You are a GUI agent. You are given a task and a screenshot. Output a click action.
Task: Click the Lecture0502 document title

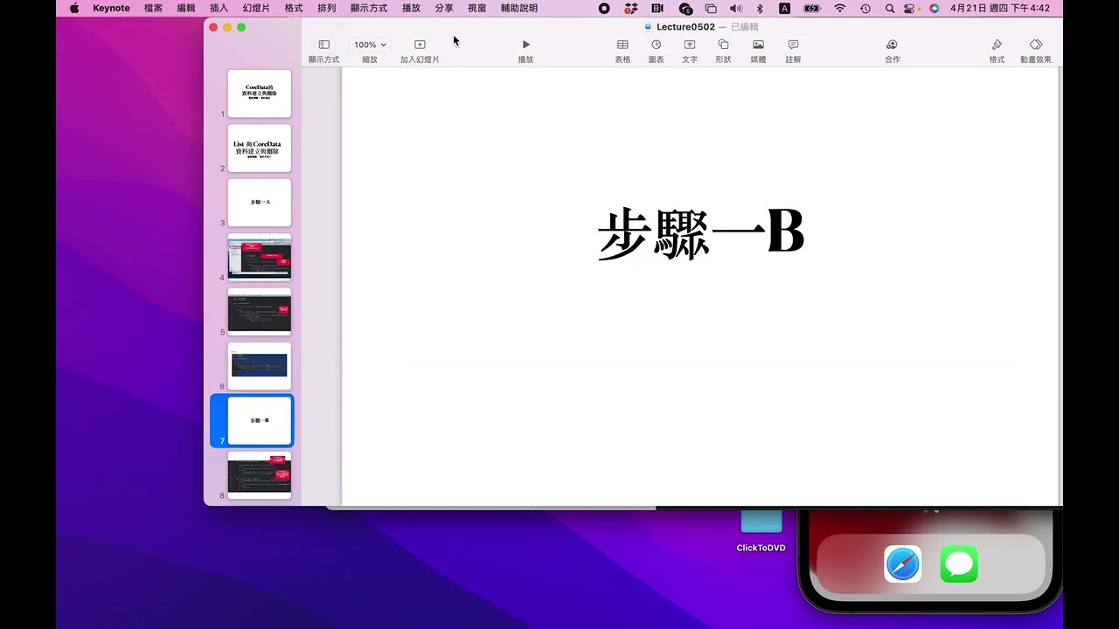coord(685,27)
